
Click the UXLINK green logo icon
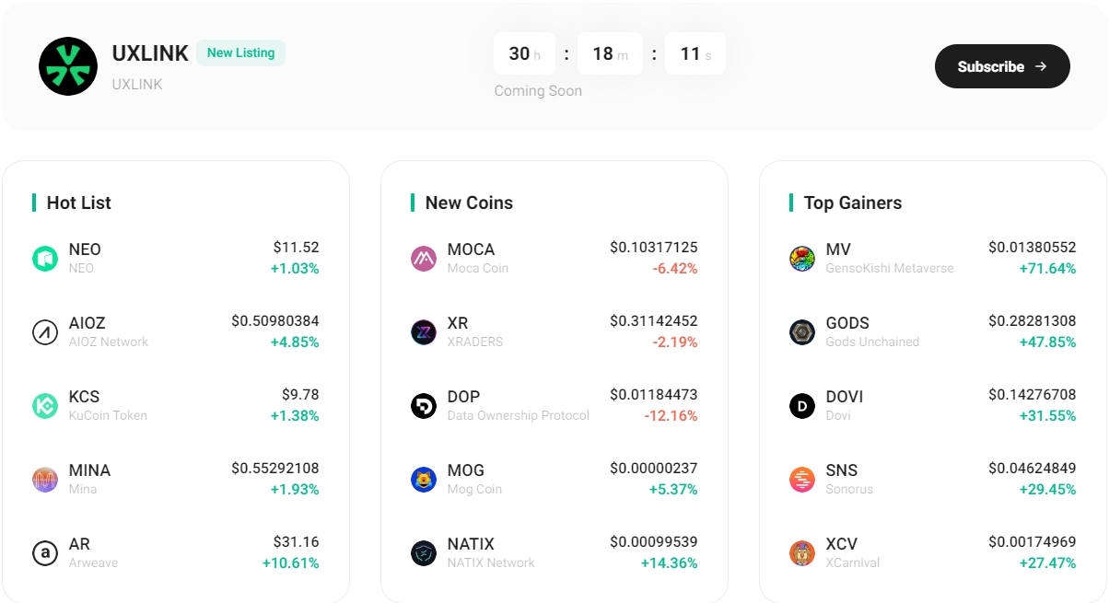(68, 66)
